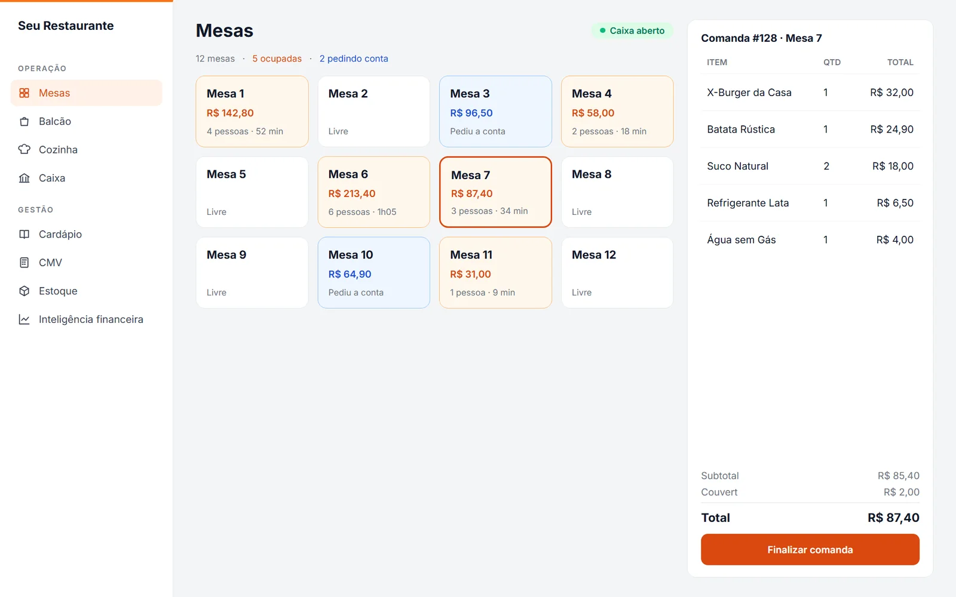Go to Cozinha in sidebar
Screen dimensions: 956x597
(86, 149)
